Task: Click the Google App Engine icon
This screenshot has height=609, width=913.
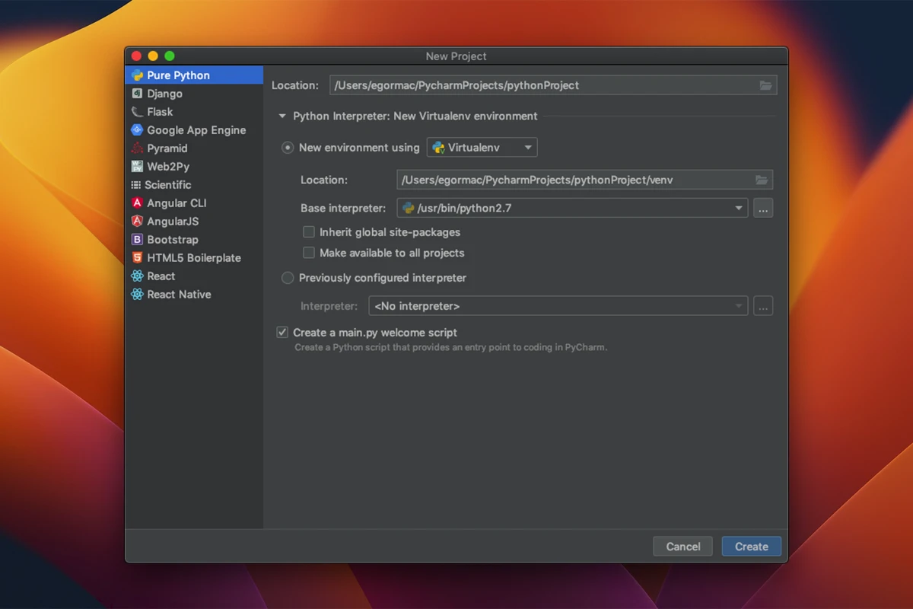Action: pyautogui.click(x=137, y=129)
